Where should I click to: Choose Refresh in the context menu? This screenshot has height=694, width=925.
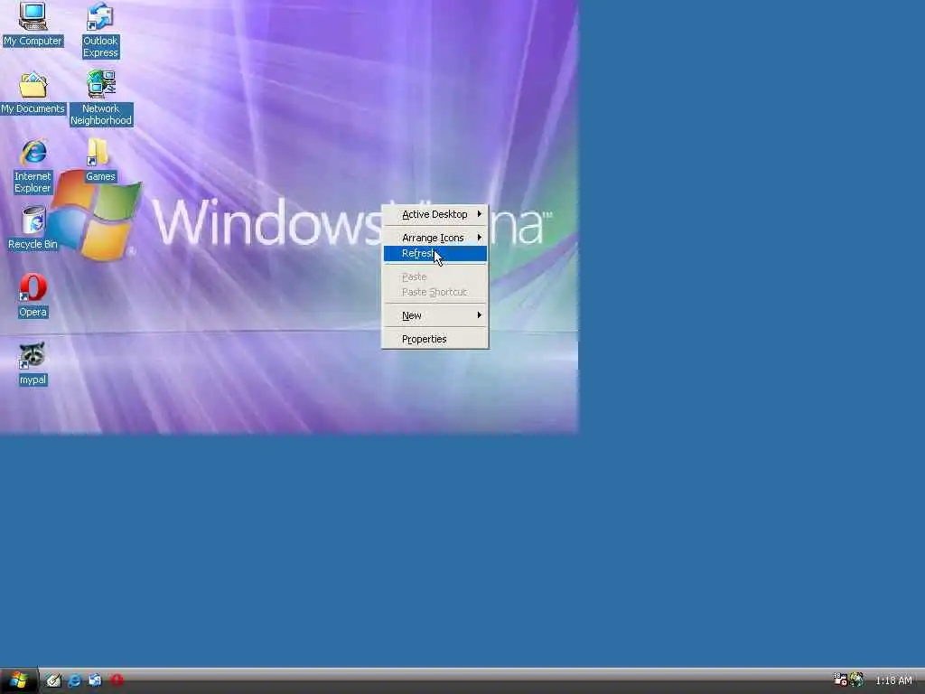point(435,253)
